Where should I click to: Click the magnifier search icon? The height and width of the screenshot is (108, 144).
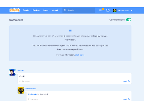click(x=65, y=10)
